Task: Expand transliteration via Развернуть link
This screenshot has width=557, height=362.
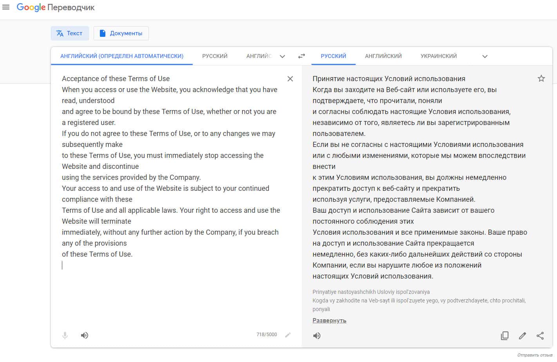Action: click(329, 320)
